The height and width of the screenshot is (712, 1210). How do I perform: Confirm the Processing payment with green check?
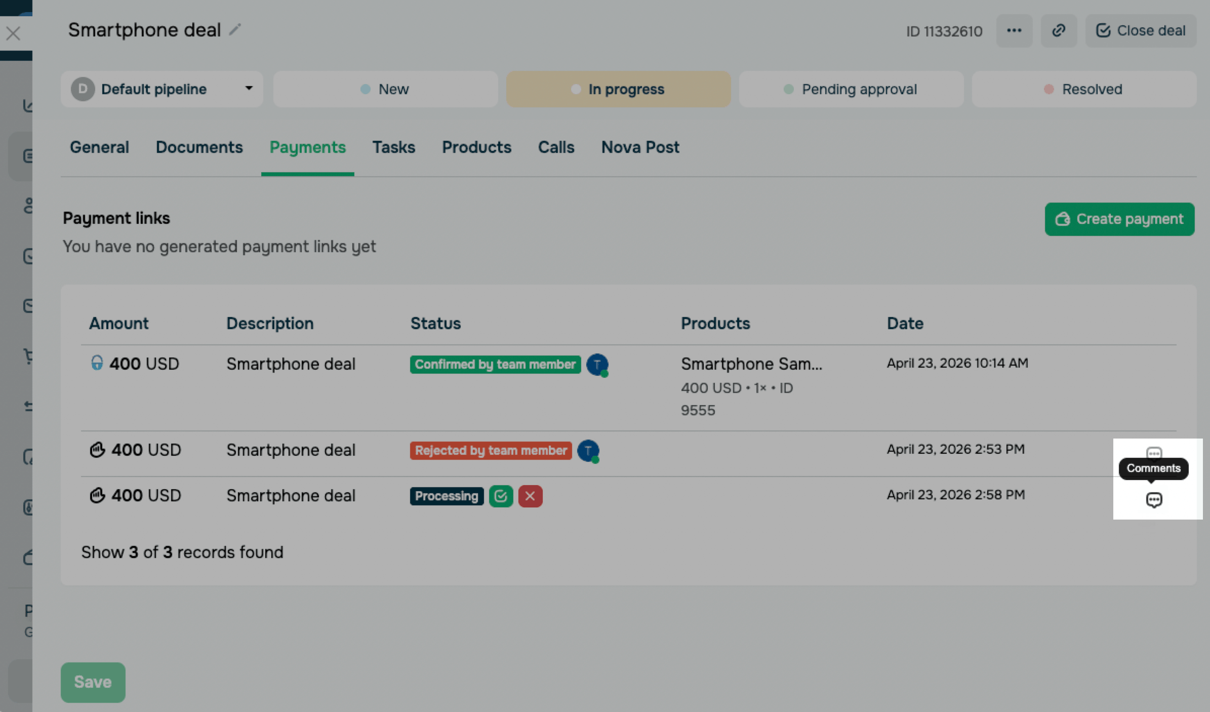pyautogui.click(x=501, y=496)
